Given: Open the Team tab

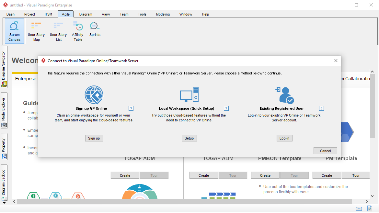Looking at the screenshot, I should 124,14.
